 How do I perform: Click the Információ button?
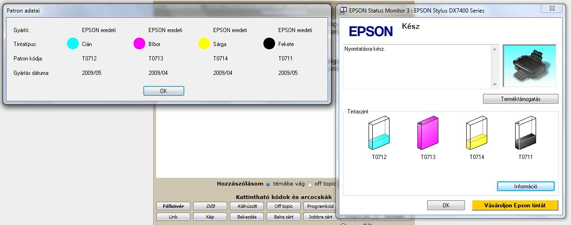coord(526,186)
